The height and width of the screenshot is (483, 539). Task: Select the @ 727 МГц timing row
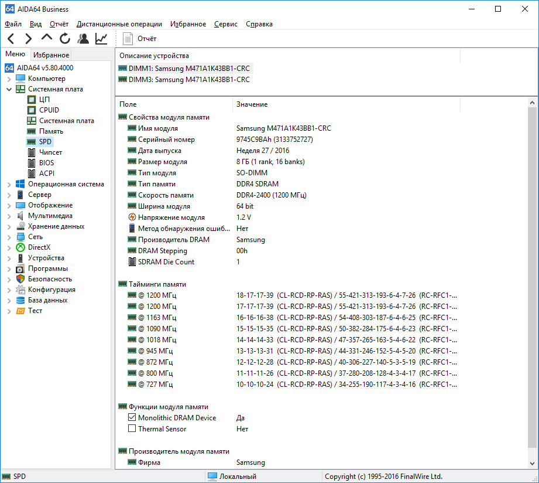[288, 384]
